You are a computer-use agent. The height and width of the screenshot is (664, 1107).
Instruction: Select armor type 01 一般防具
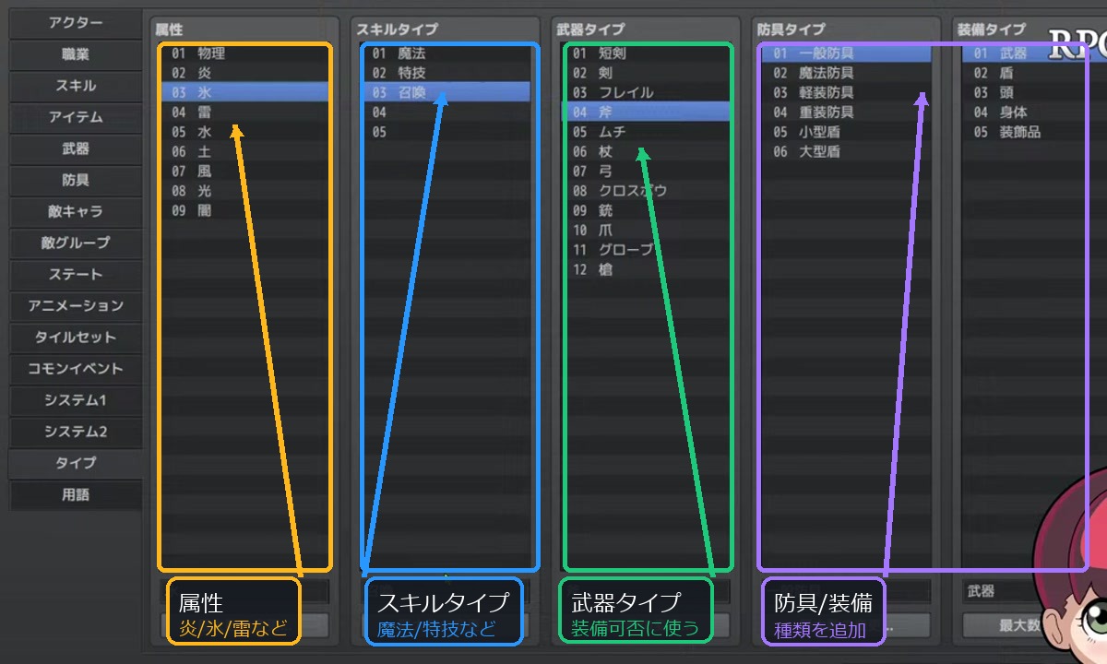tap(847, 53)
